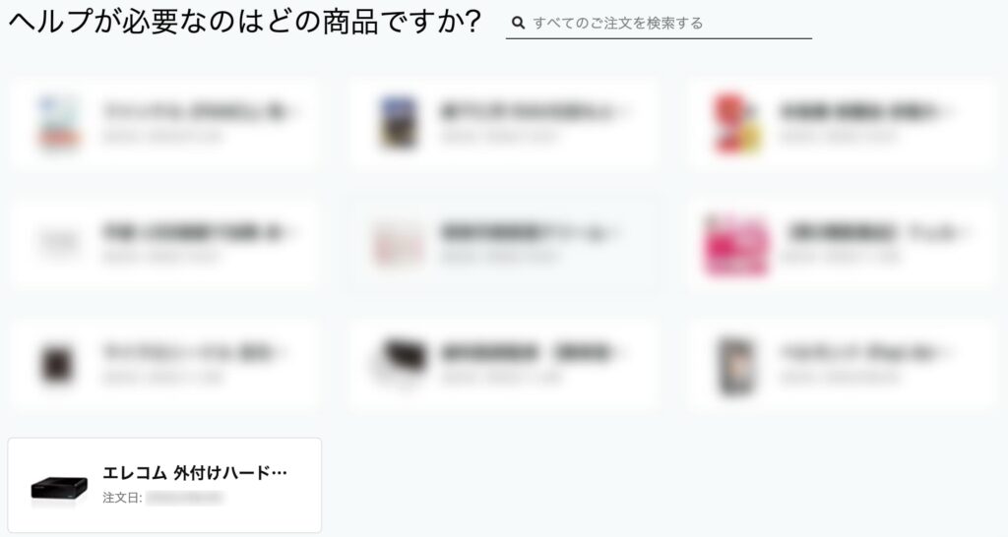Image resolution: width=1008 pixels, height=537 pixels.
Task: Click the light blue and red thumbnail
Action: click(59, 123)
